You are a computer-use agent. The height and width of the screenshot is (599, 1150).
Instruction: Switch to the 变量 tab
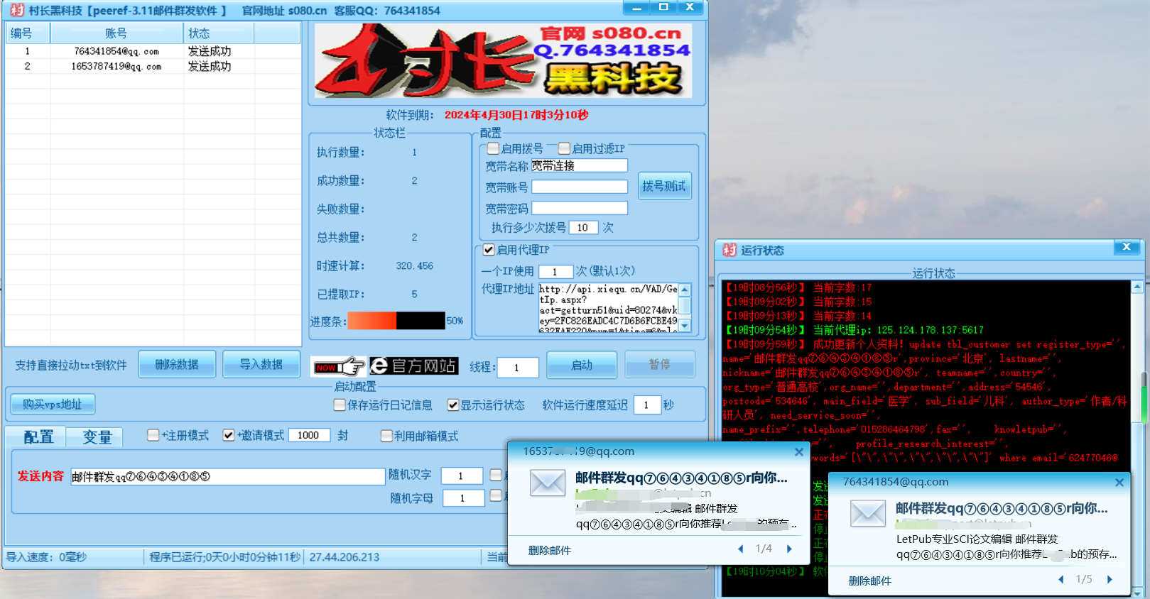click(x=95, y=436)
